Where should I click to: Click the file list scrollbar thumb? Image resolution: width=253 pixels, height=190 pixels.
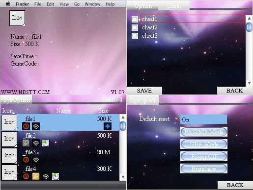[123, 126]
